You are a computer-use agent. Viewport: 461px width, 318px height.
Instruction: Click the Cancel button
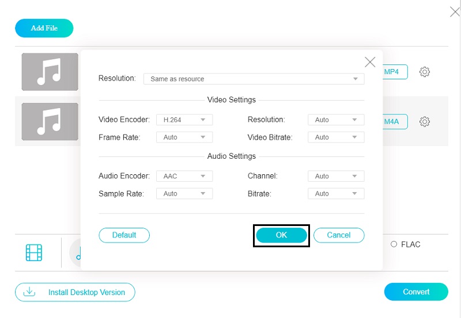click(x=339, y=235)
